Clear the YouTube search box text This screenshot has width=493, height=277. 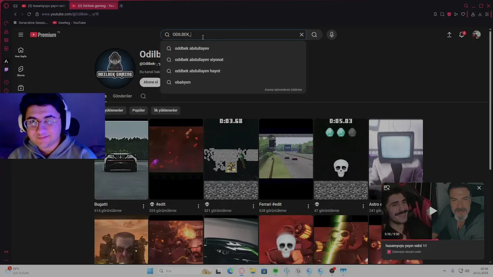tap(302, 35)
